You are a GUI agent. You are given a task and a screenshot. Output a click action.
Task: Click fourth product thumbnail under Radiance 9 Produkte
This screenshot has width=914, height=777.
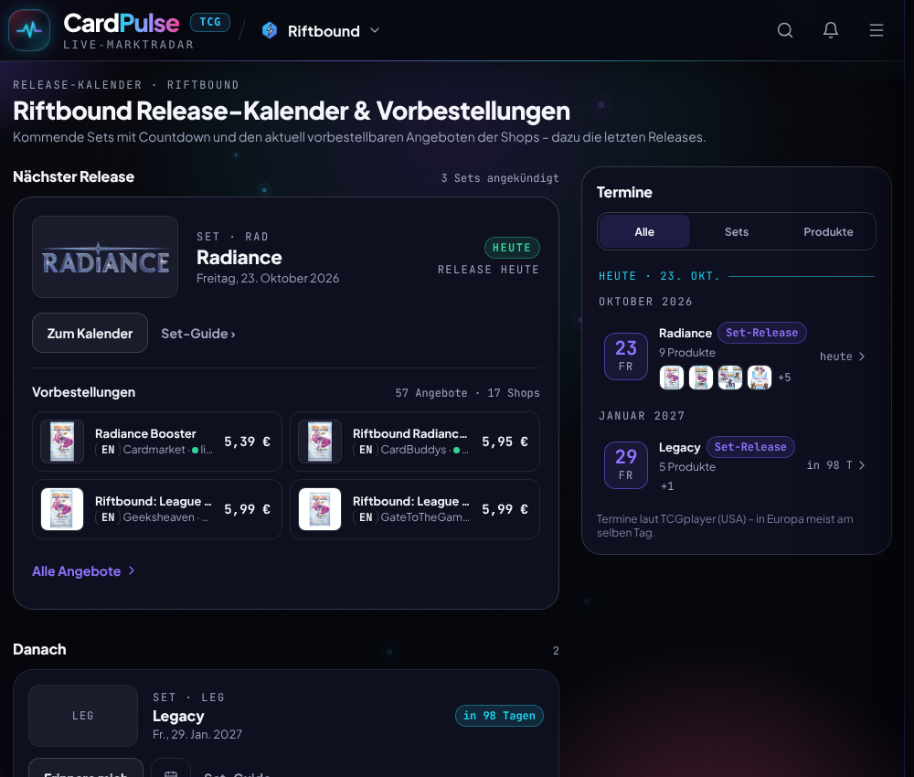[x=759, y=378]
